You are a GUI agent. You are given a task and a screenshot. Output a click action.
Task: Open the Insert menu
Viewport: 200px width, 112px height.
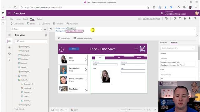[25, 19]
